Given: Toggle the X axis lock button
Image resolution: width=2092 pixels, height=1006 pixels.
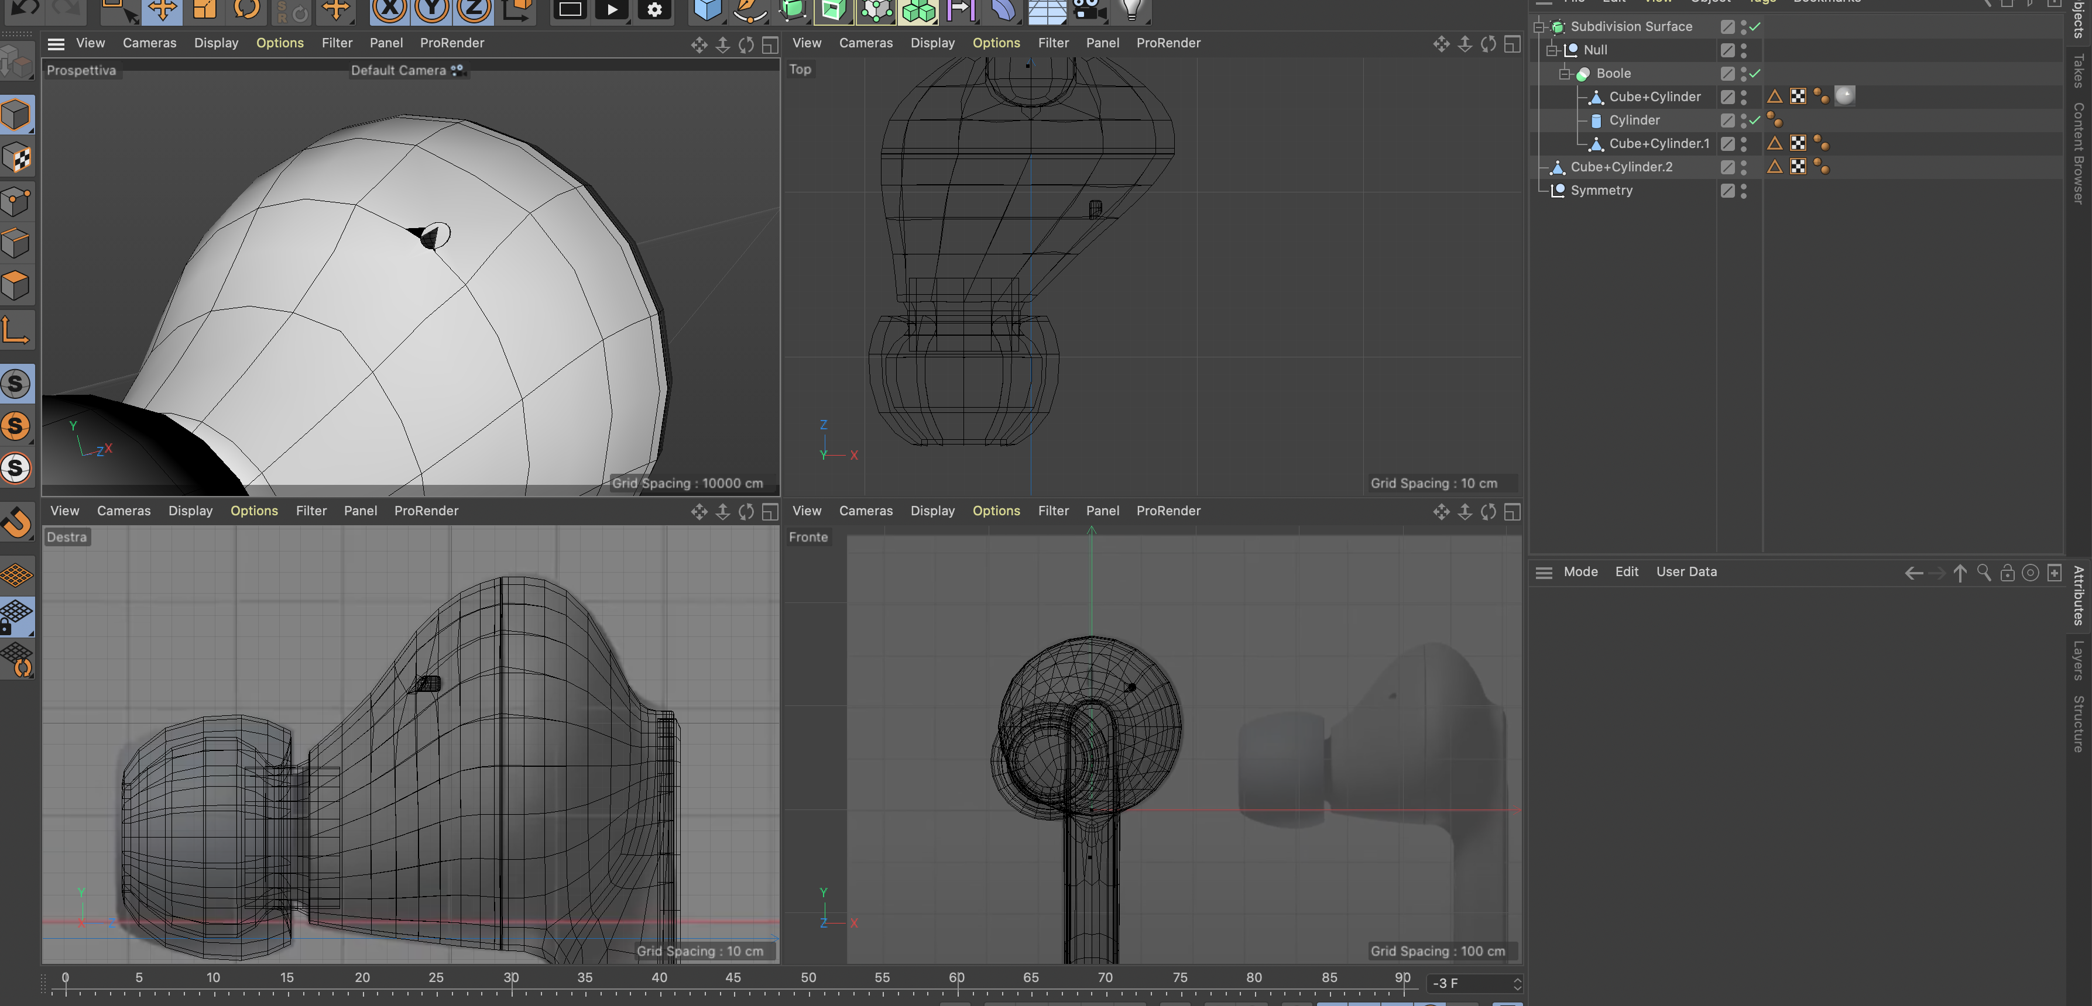Looking at the screenshot, I should click(390, 10).
